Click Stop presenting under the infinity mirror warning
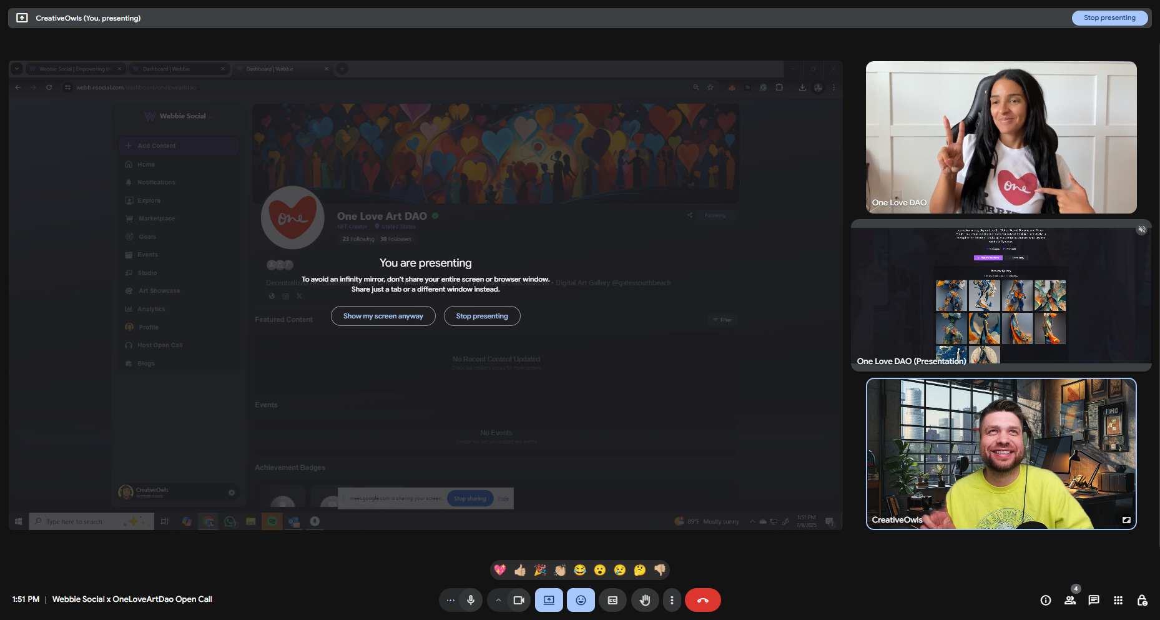 coord(482,316)
